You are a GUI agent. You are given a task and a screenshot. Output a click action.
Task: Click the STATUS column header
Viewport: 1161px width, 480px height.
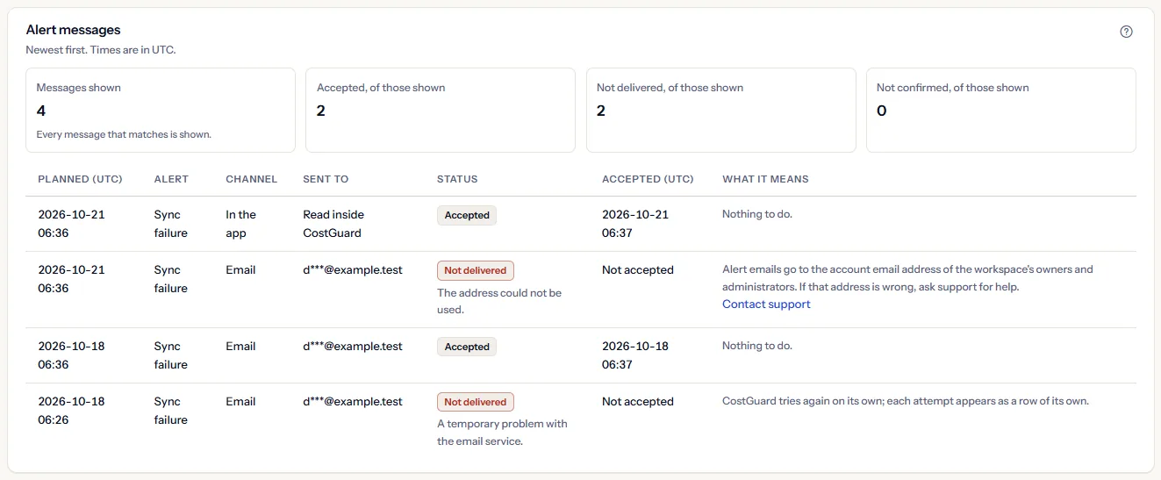point(457,179)
